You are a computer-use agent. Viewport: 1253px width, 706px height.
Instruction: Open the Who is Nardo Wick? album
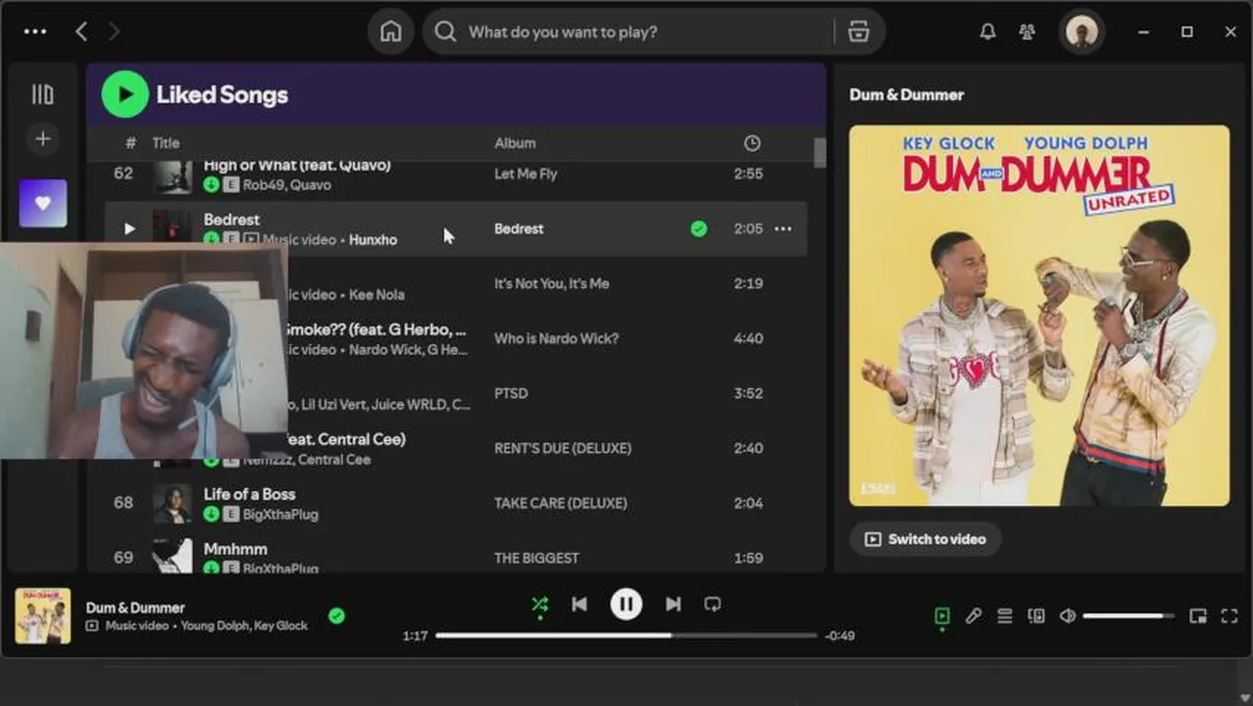pyautogui.click(x=557, y=338)
